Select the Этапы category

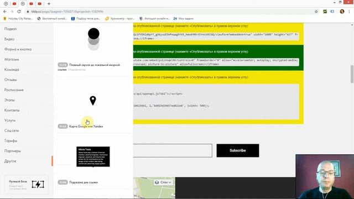[x=9, y=100]
